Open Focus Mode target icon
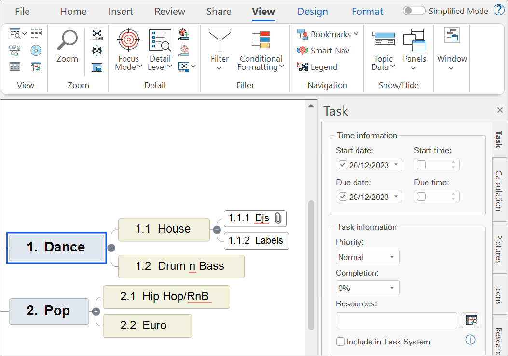This screenshot has width=508, height=356. tap(129, 40)
